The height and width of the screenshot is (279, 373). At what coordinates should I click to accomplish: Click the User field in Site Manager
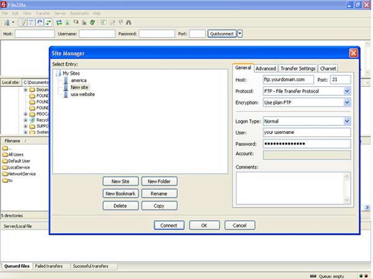[x=306, y=133]
